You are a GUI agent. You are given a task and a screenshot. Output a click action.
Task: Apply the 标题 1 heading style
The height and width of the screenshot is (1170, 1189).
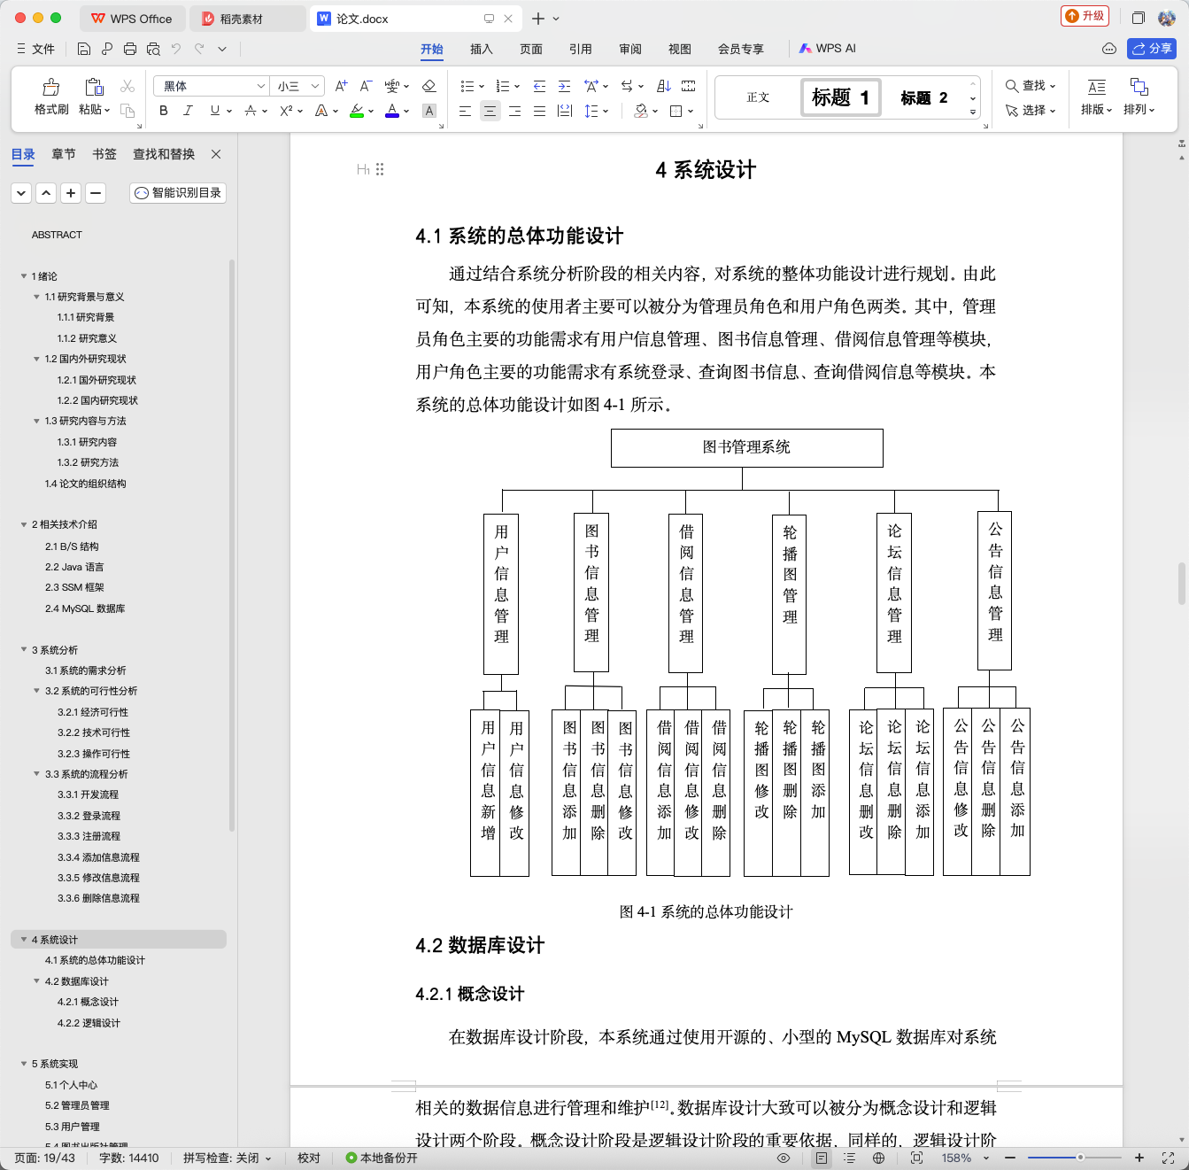[841, 97]
